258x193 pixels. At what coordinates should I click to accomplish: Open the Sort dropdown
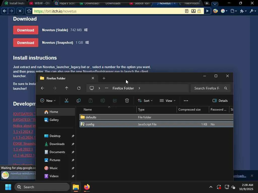pyautogui.click(x=145, y=101)
